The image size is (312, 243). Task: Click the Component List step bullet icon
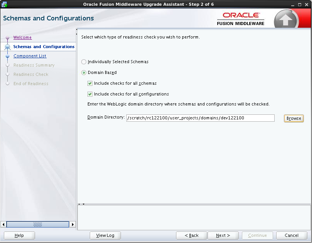8,56
